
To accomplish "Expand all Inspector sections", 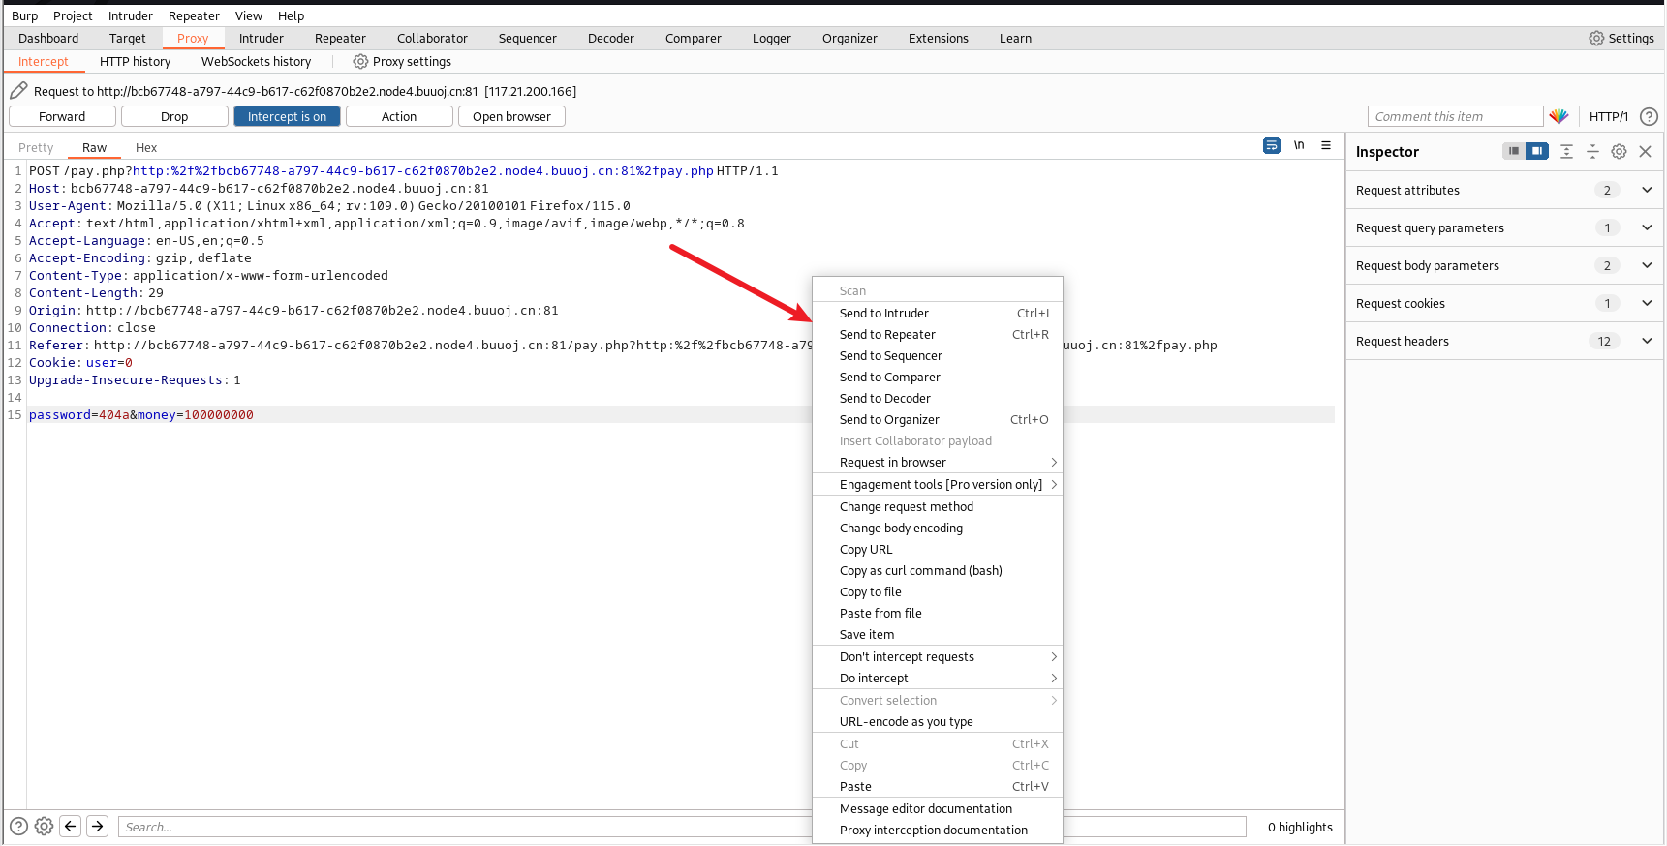I will (1566, 151).
